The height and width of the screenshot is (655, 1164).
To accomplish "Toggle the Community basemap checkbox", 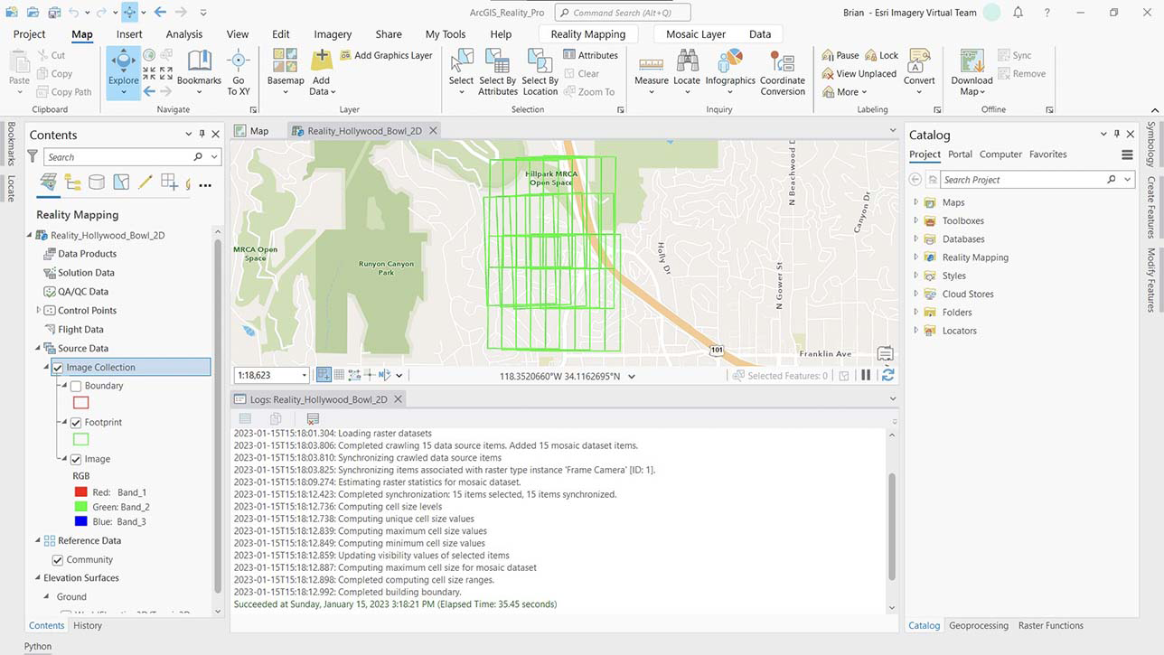I will point(58,560).
